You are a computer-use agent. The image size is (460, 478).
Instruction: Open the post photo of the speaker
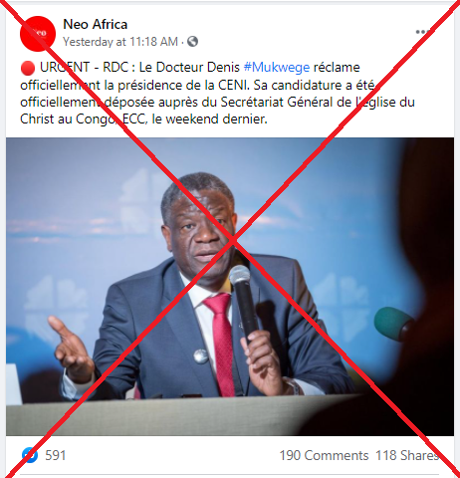(x=230, y=287)
